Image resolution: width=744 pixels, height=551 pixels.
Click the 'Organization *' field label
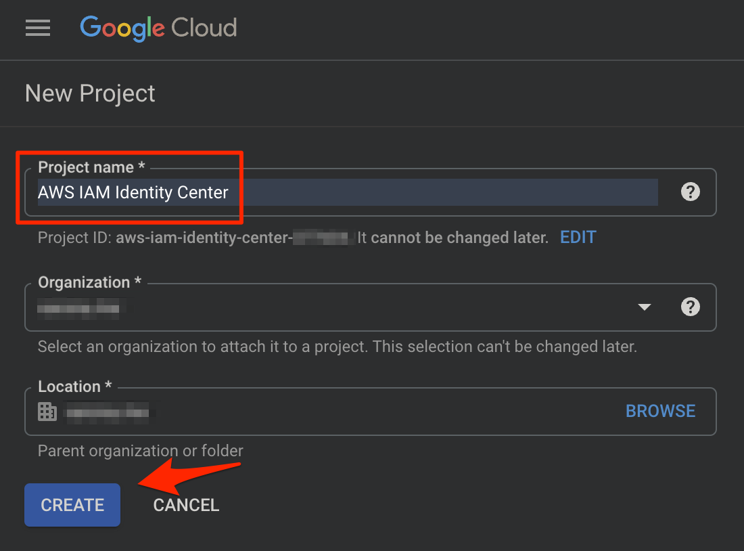click(90, 282)
